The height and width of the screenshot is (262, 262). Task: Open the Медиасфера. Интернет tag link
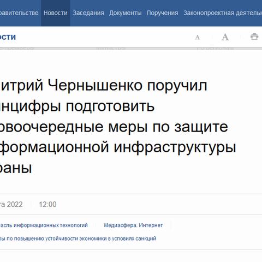point(133,225)
